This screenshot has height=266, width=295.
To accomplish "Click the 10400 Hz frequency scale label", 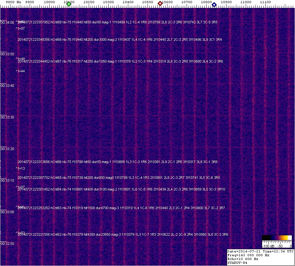I will tap(128, 2).
